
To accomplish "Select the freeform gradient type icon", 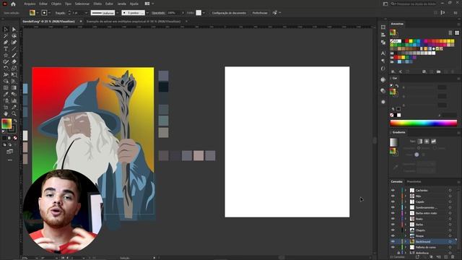I will pyautogui.click(x=433, y=142).
